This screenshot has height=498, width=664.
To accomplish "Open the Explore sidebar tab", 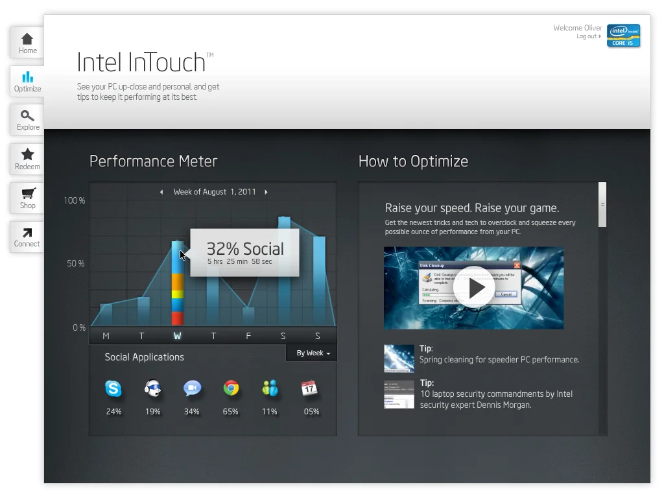I will tap(27, 120).
